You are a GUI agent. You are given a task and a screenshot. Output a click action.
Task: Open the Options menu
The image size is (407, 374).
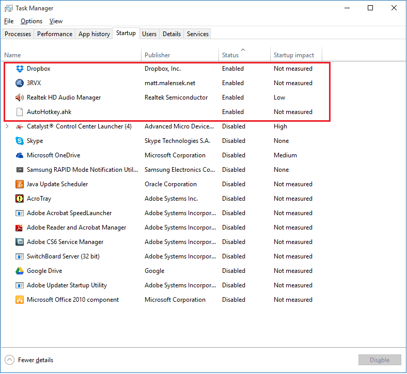[x=32, y=21]
